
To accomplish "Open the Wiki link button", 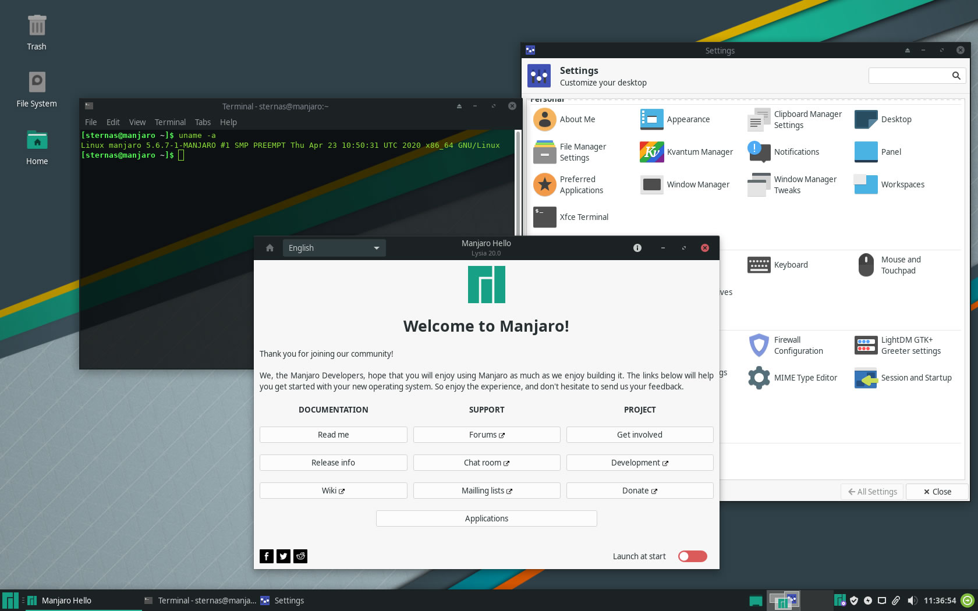I will 334,491.
